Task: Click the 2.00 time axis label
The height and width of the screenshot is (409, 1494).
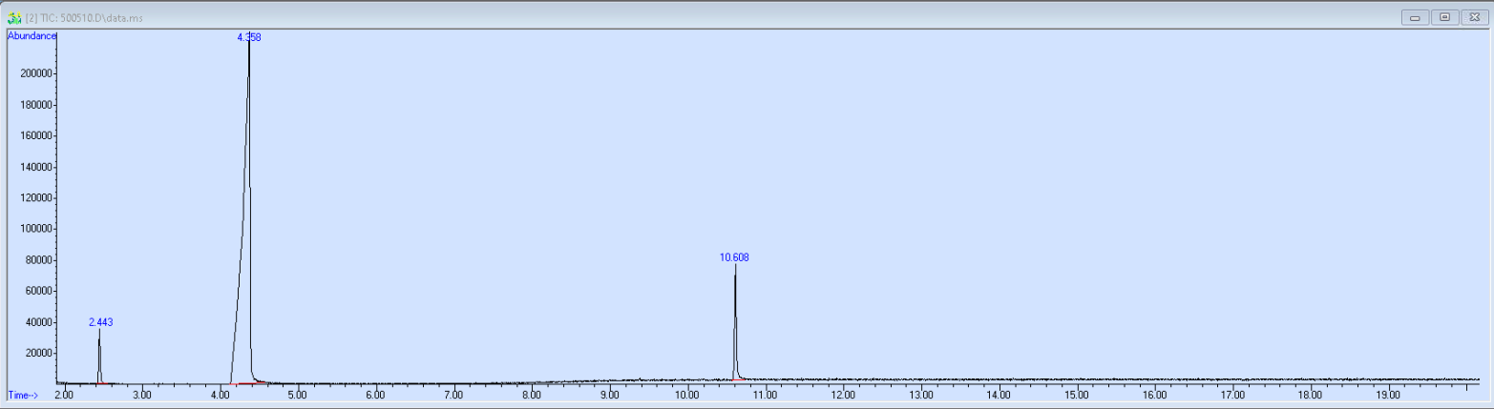Action: pos(64,394)
